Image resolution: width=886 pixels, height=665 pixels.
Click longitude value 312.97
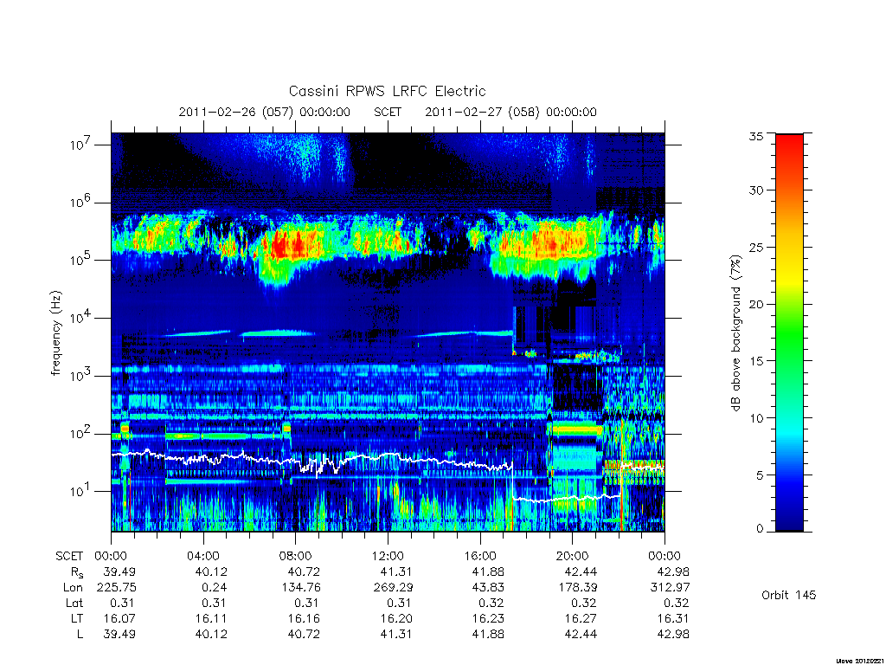click(x=671, y=588)
